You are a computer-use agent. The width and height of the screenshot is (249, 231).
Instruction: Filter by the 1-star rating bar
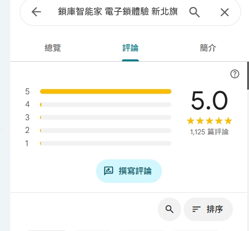click(x=98, y=143)
